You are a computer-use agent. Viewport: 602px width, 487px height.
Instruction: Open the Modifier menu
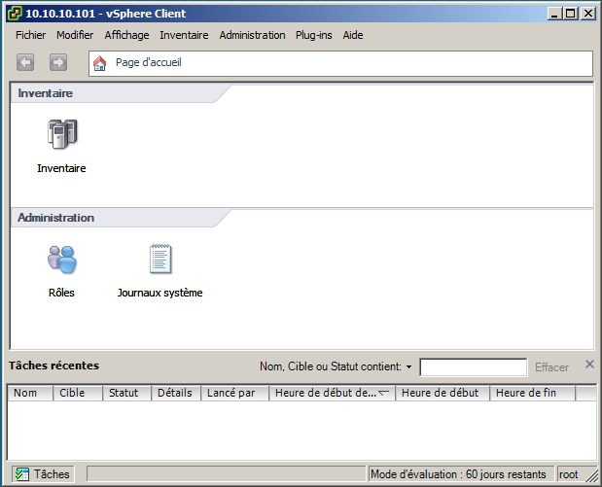[75, 35]
